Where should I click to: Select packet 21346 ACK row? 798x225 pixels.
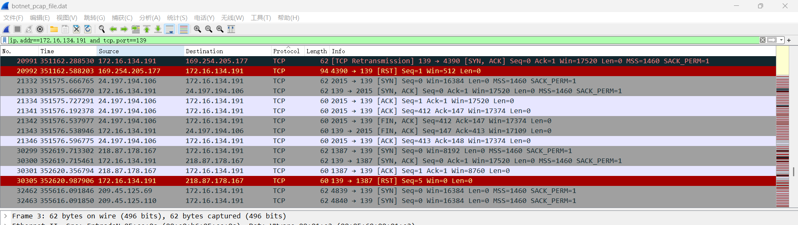click(x=388, y=141)
